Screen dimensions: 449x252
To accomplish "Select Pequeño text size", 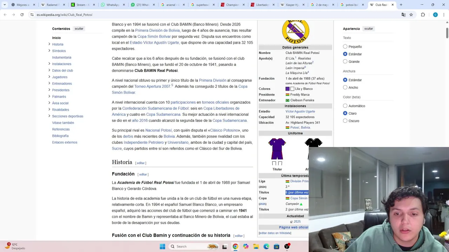I will (x=345, y=47).
